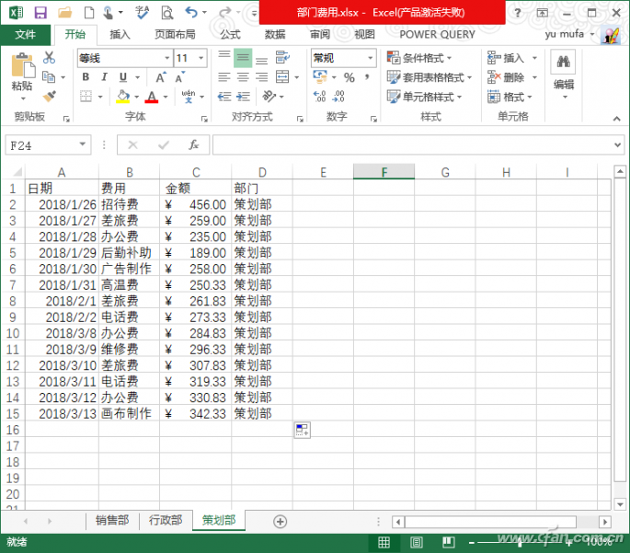
Task: Apply percent style to cells
Action: pos(349,77)
